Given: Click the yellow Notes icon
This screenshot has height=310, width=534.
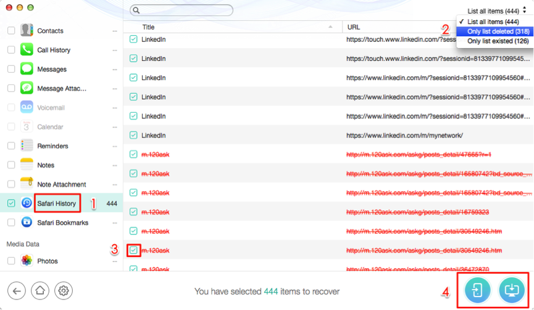Looking at the screenshot, I should [x=27, y=165].
